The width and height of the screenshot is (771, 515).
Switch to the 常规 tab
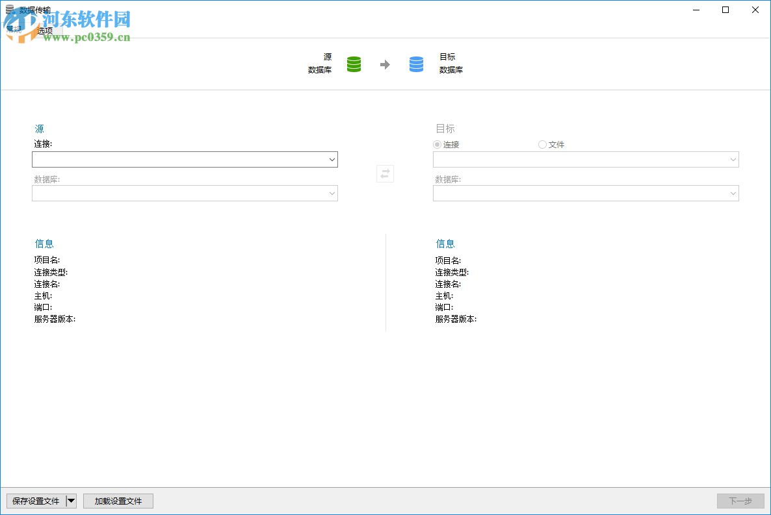pyautogui.click(x=14, y=30)
